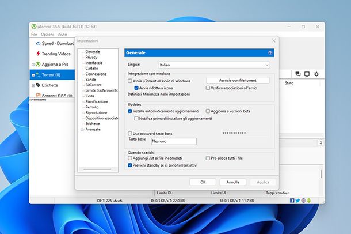Click the Trending Videos lightning icon
The width and height of the screenshot is (351, 234).
(38, 54)
